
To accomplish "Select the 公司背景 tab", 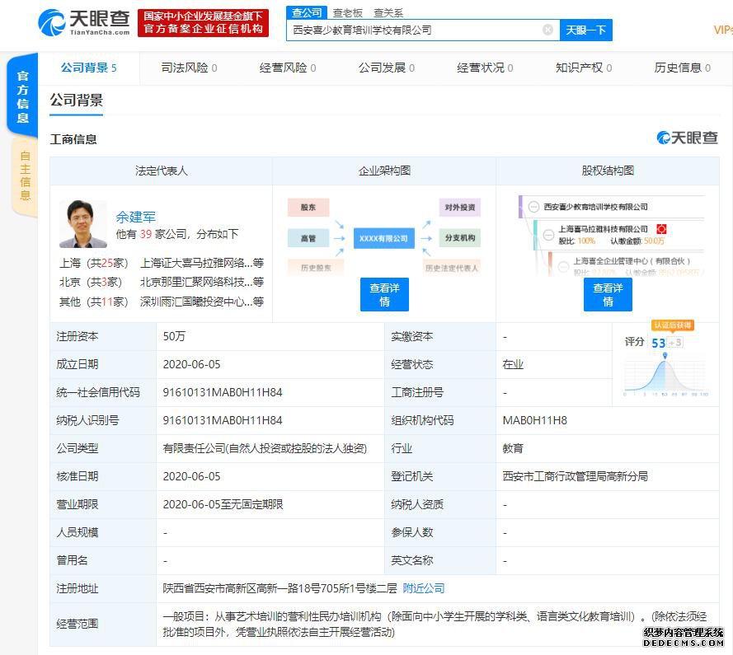I will coord(88,68).
